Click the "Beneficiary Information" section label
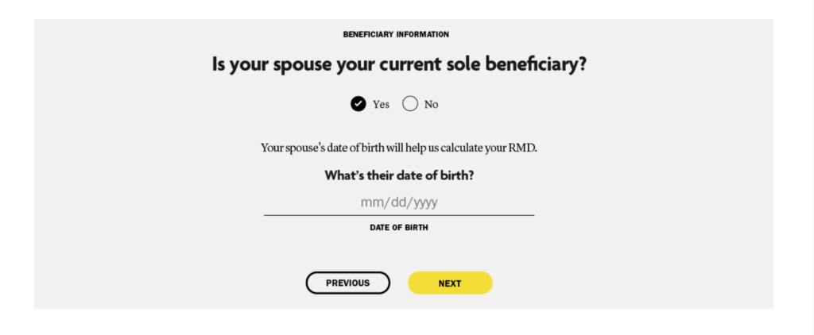Viewport: 814px width, 335px height. click(396, 35)
